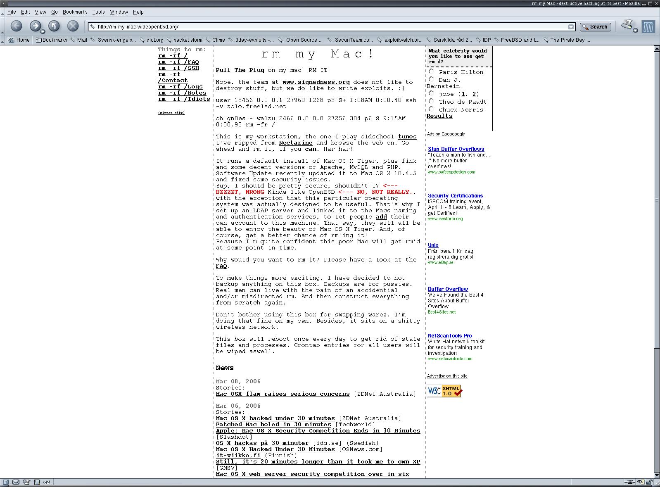Stop loading with the Stop button
This screenshot has height=487, width=660.
click(73, 26)
